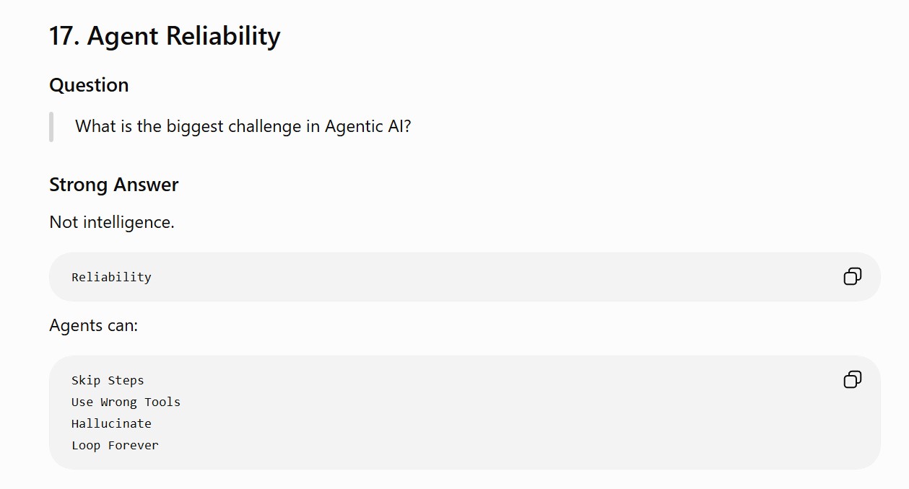Click the "Use Wrong Tools" code line
Screen dimensions: 909x489
click(126, 402)
